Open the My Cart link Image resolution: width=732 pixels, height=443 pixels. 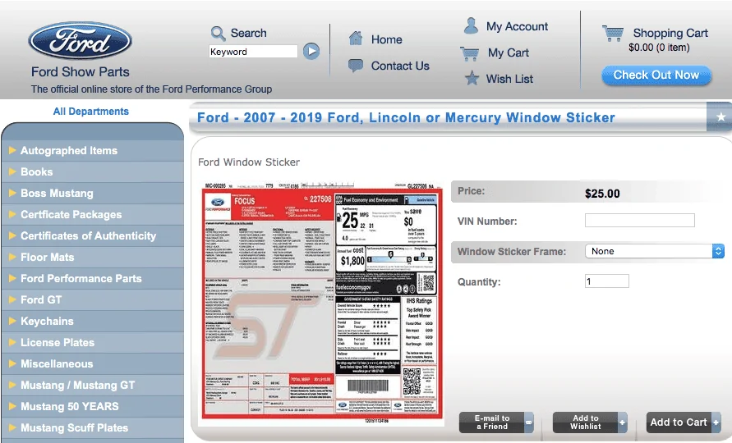[509, 53]
